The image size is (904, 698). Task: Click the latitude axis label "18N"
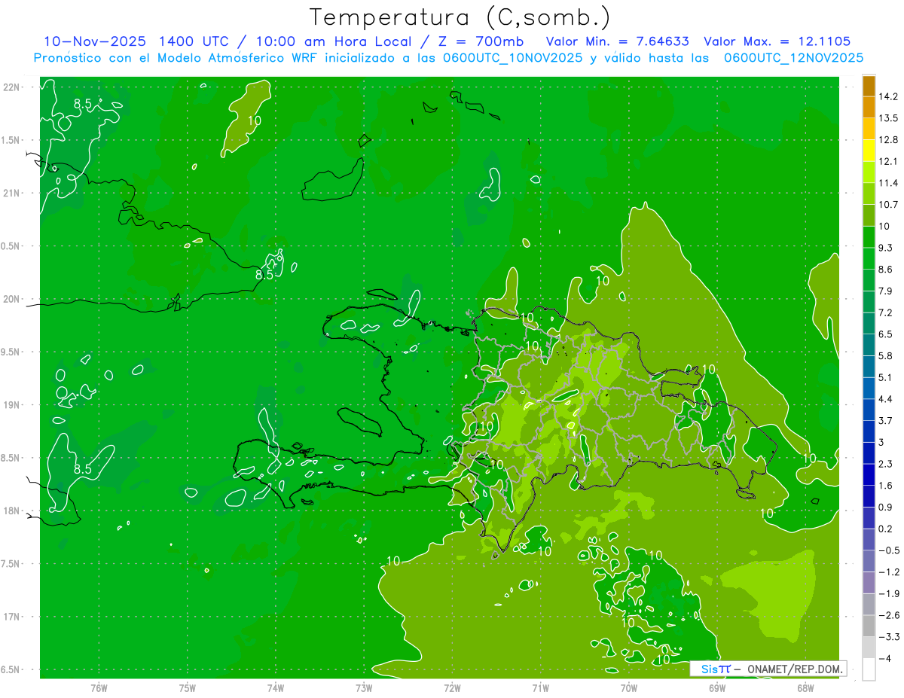click(11, 511)
